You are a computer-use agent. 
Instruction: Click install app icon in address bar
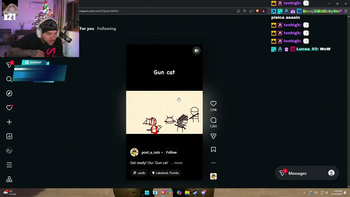pos(238,11)
